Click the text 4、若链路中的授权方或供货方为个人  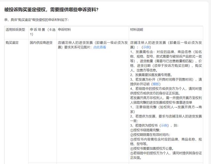[158, 89]
